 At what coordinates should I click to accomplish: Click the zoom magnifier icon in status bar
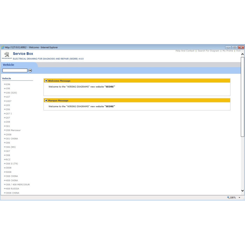[x=228, y=197]
